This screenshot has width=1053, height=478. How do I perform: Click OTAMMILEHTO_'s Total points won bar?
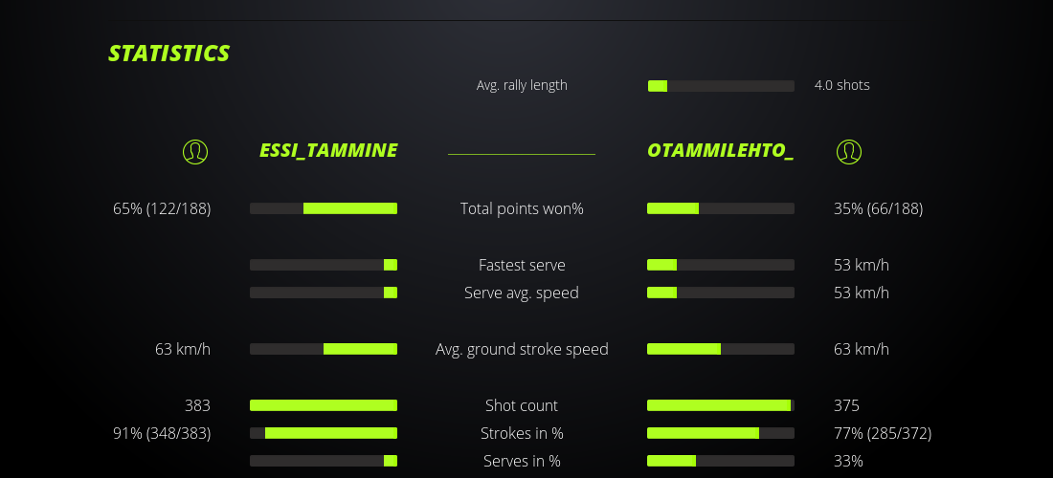(721, 208)
